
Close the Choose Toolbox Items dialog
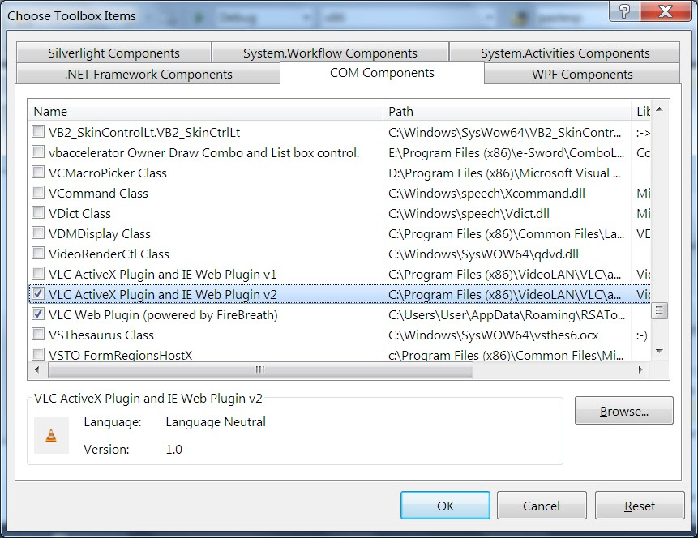click(665, 11)
